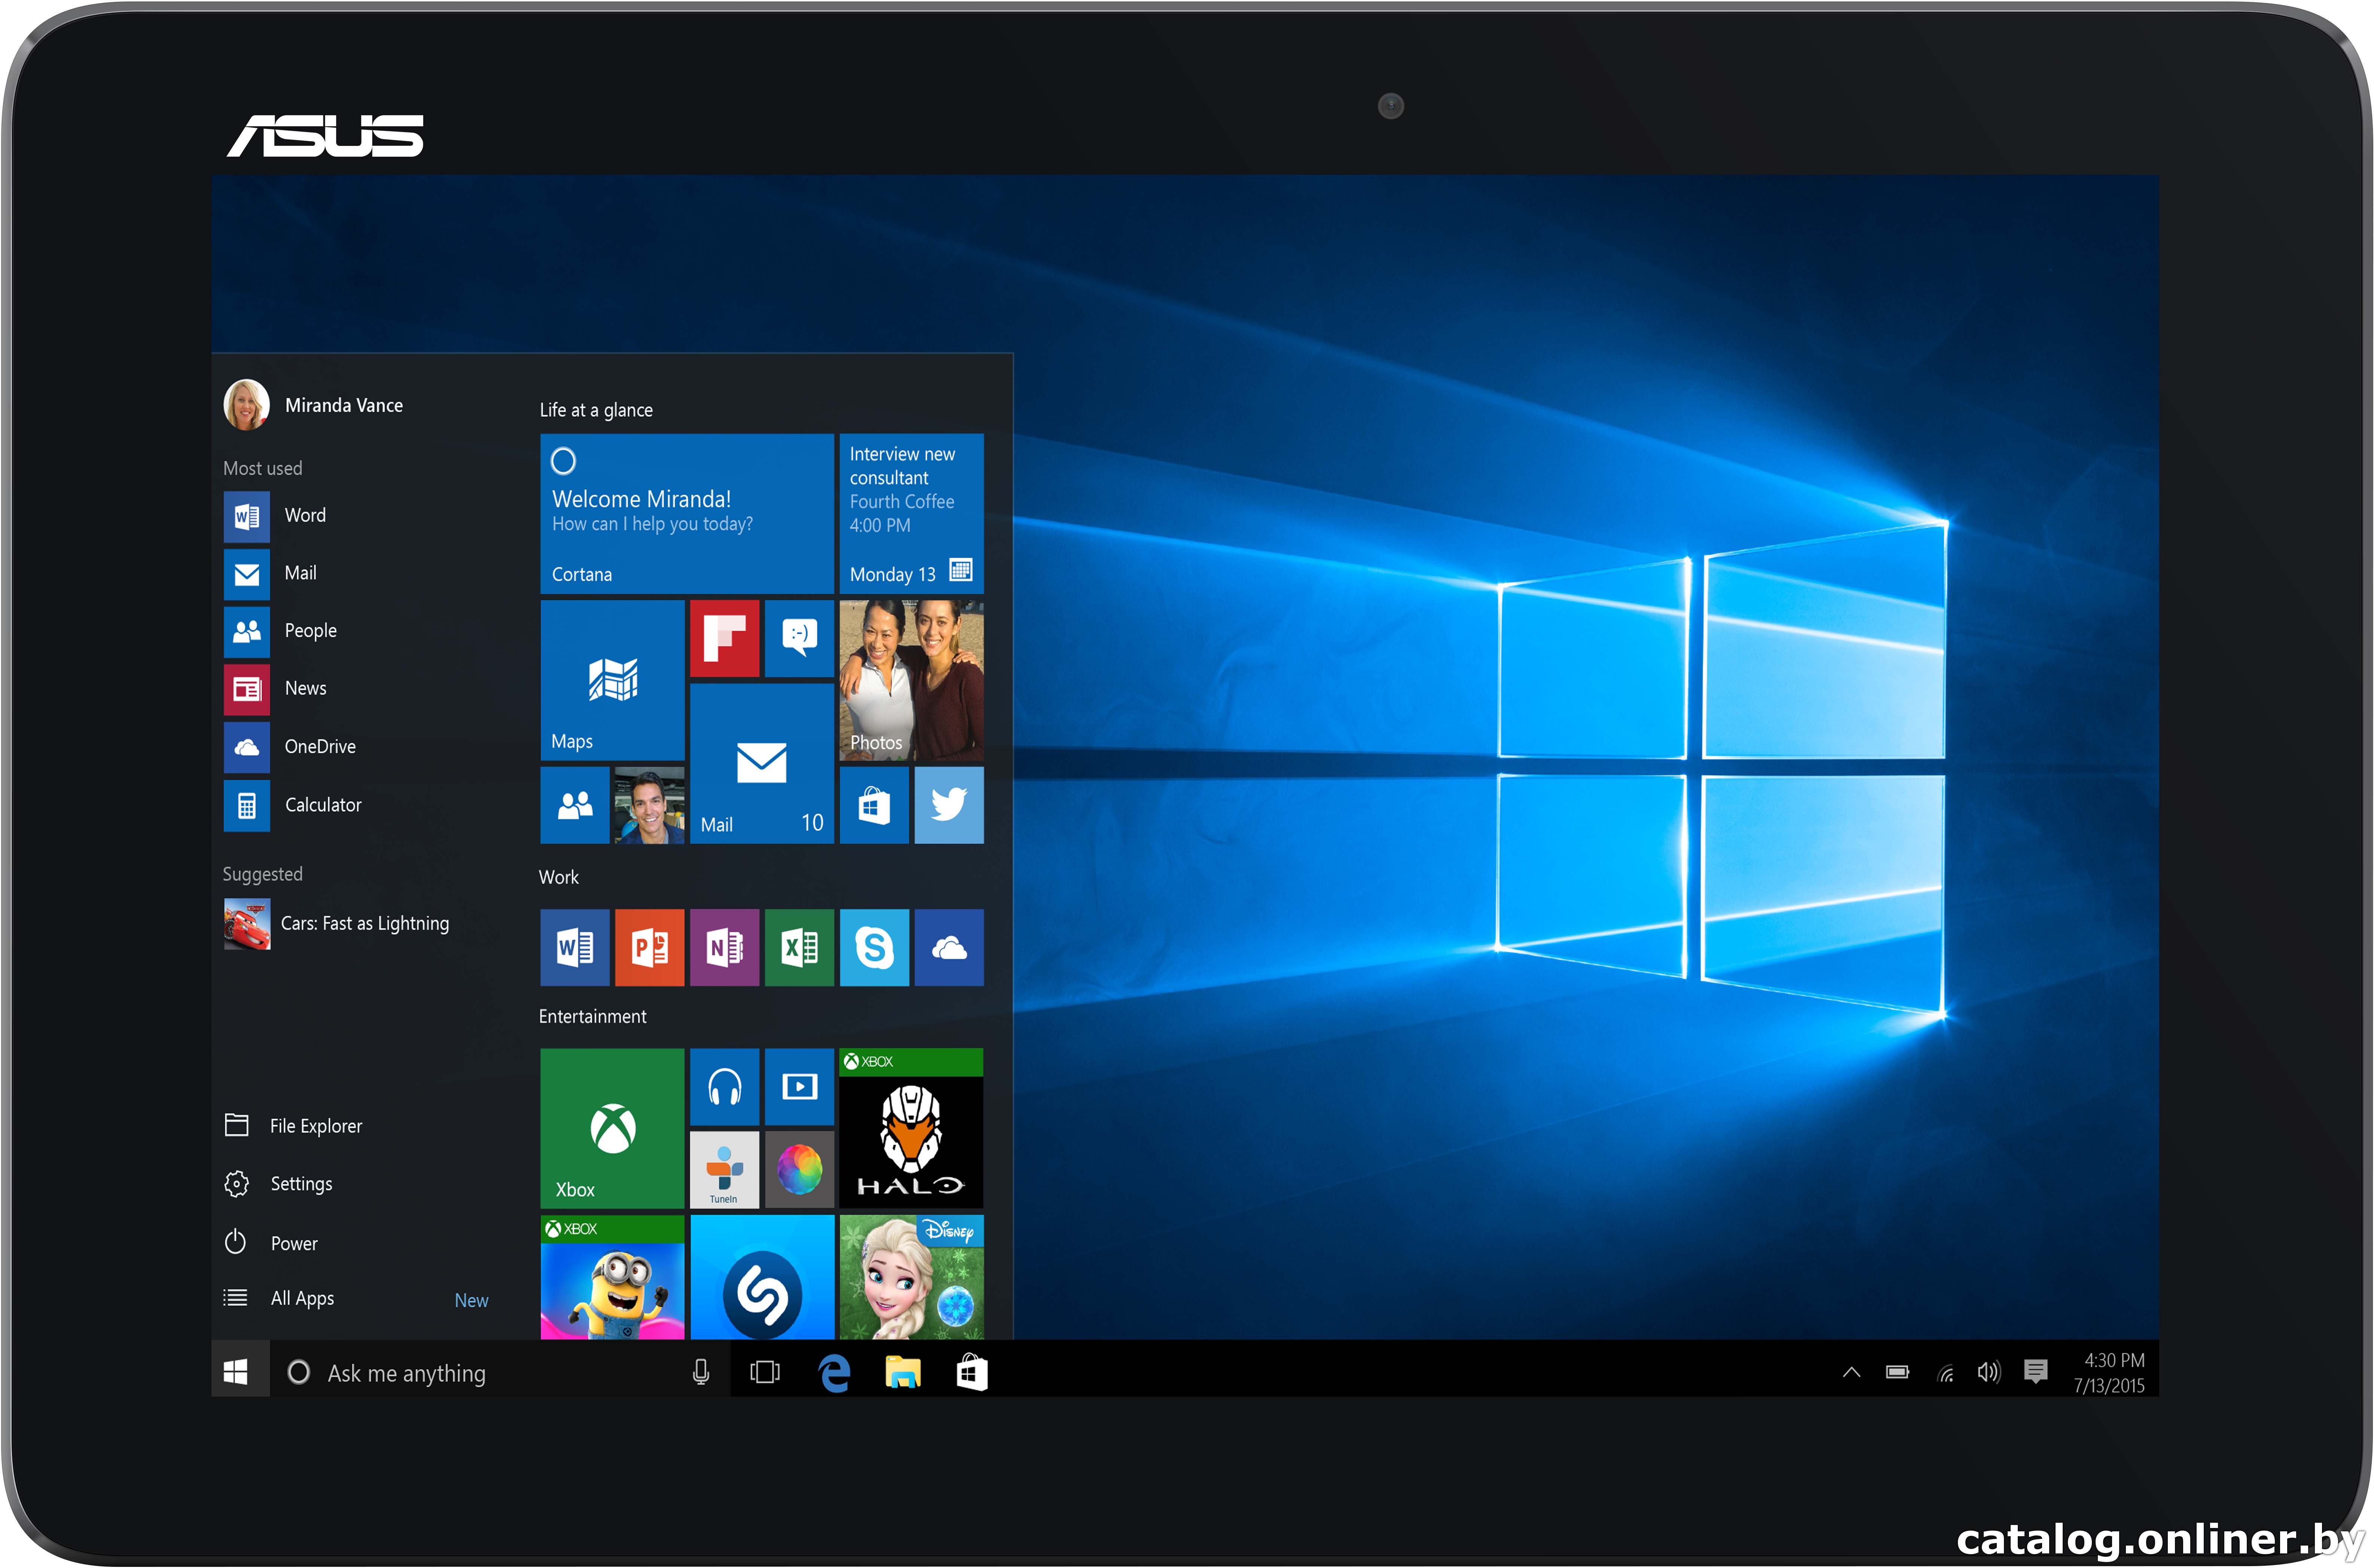This screenshot has height=1568, width=2374.
Task: Click the clock showing 4:30 PM
Action: click(2110, 1373)
